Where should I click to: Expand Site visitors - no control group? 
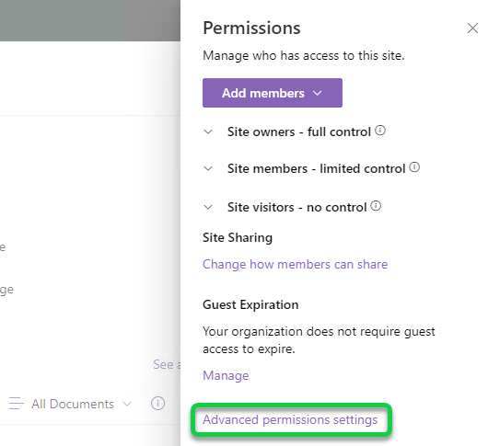point(208,207)
